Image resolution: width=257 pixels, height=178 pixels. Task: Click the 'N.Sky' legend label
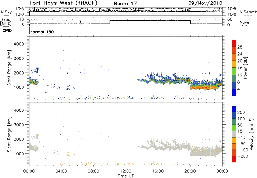point(6,12)
